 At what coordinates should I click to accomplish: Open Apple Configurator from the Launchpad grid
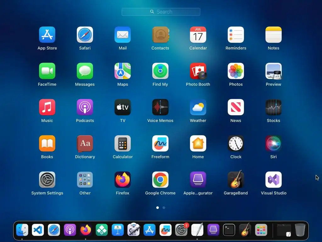point(198,179)
